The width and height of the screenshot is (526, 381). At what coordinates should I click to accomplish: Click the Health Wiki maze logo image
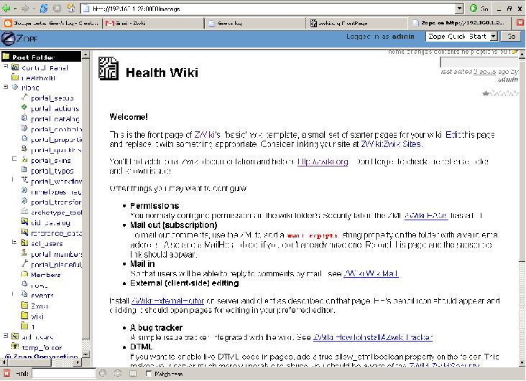[x=108, y=69]
